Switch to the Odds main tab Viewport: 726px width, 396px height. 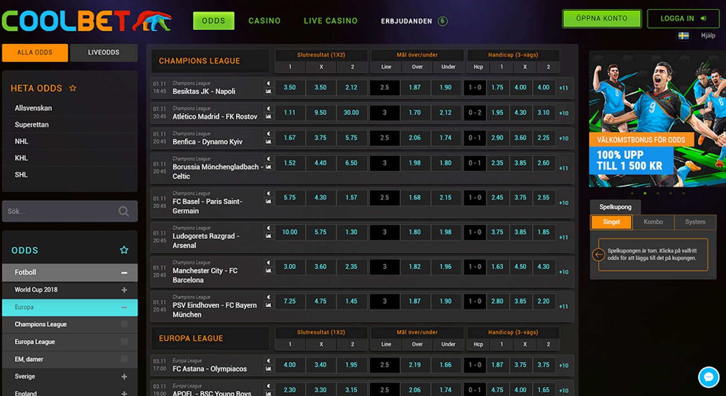[214, 21]
